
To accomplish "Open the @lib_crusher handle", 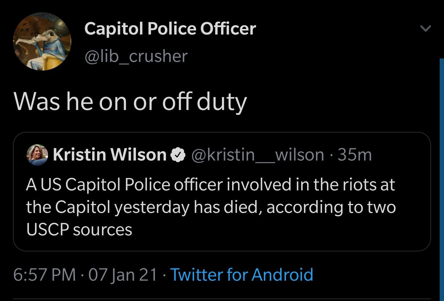I will tap(136, 56).
